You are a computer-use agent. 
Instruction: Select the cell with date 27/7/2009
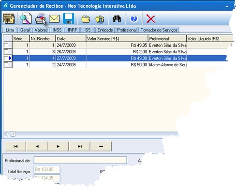[71, 58]
